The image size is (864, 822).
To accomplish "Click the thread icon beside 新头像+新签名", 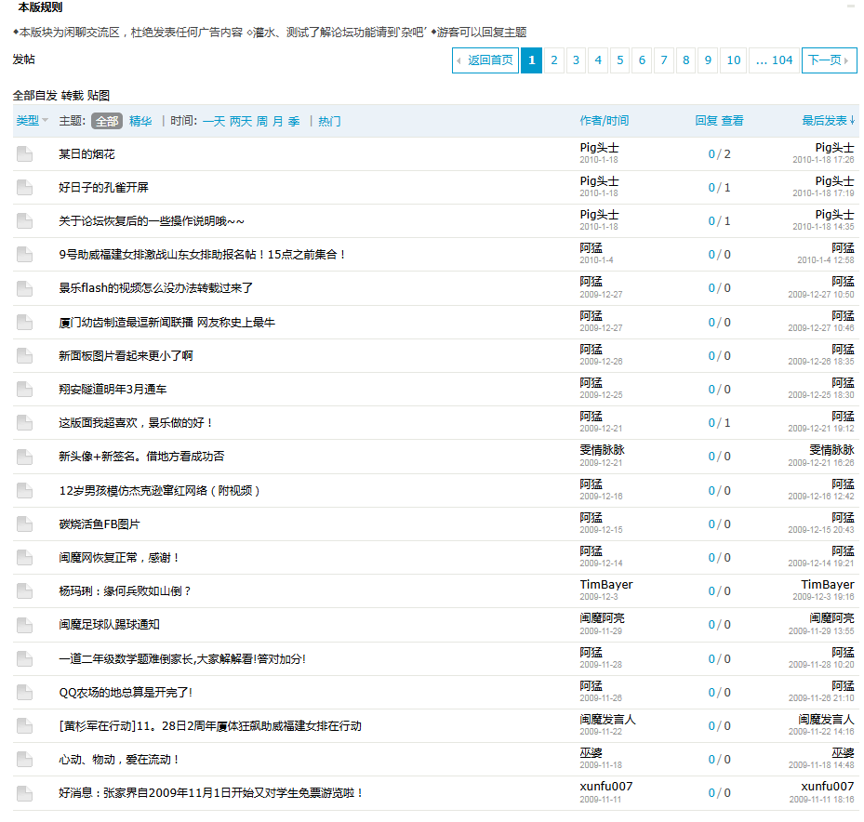I will [x=24, y=457].
